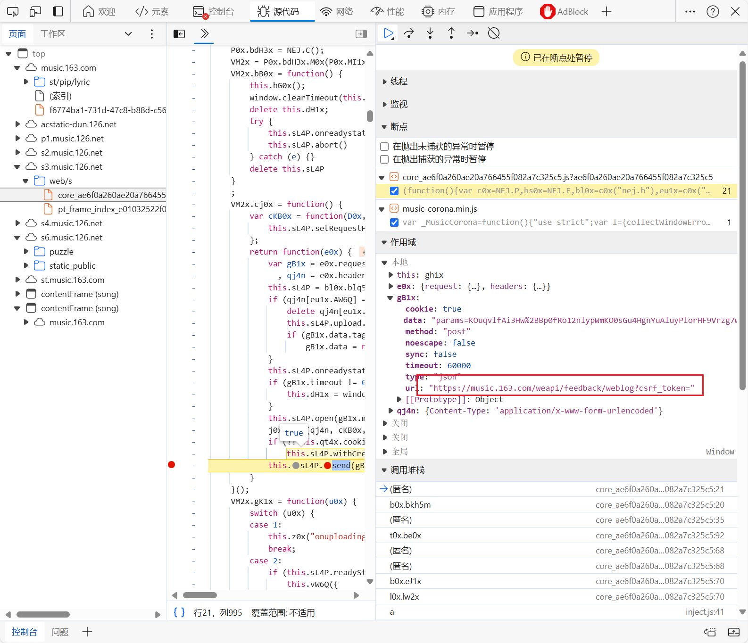Open the (索引) index file
The image size is (748, 643).
pyautogui.click(x=60, y=96)
